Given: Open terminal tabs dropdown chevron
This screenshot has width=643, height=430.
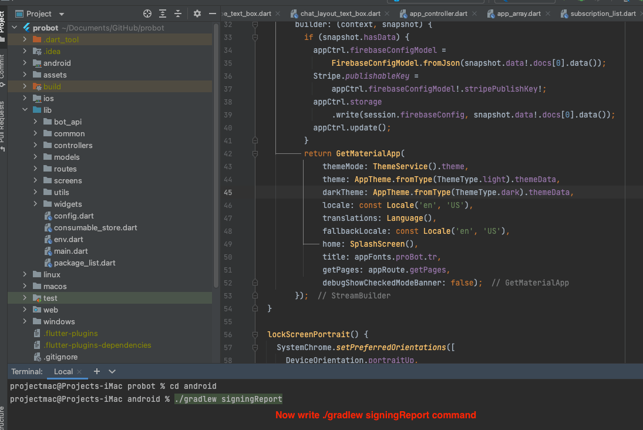Looking at the screenshot, I should click(112, 371).
